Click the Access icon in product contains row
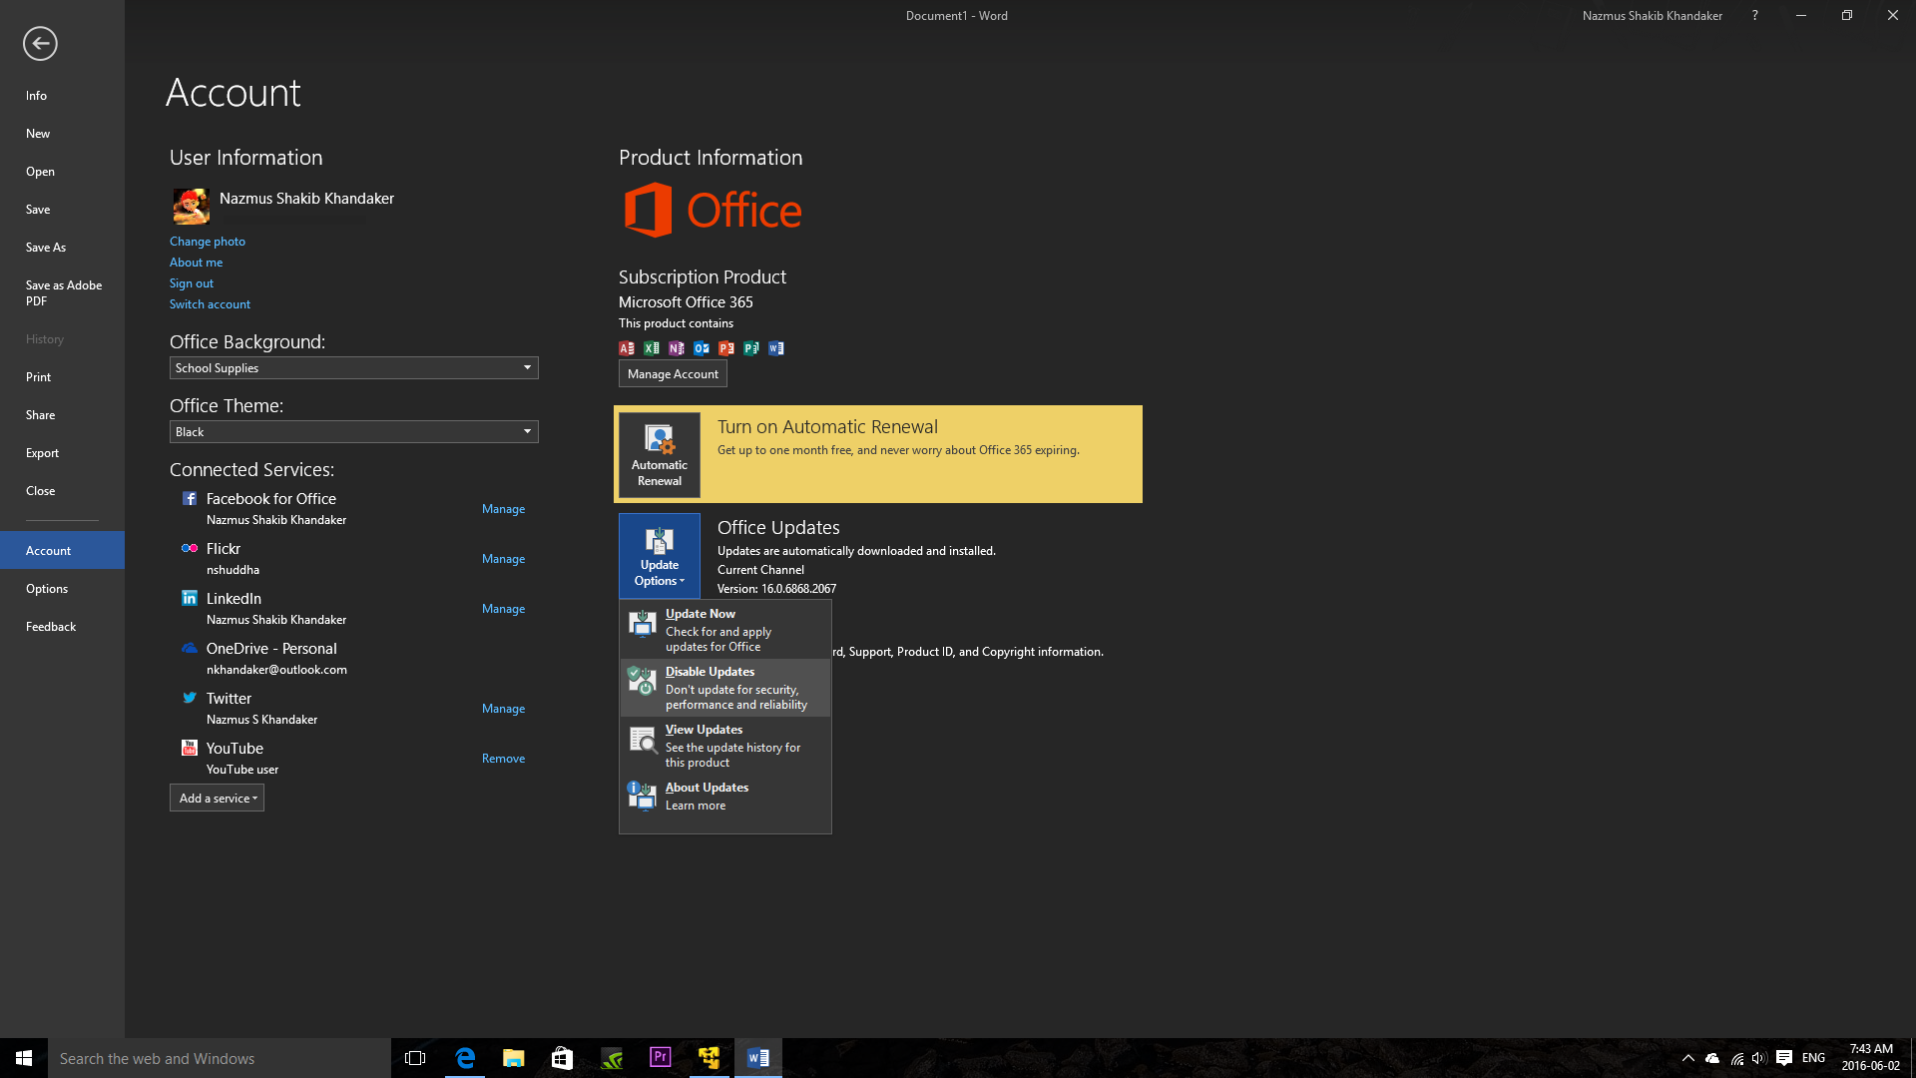The image size is (1916, 1078). pos(627,348)
